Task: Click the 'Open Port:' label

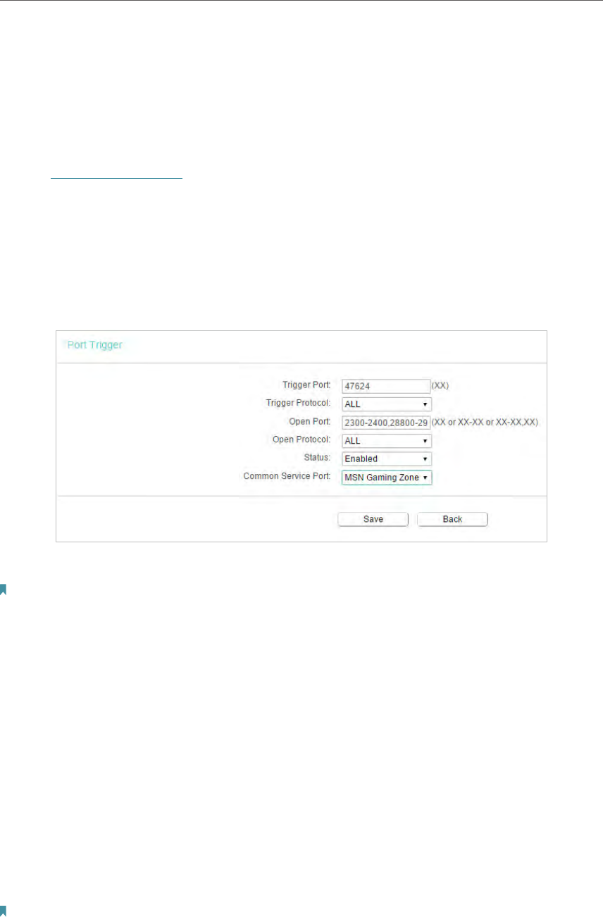Action: 309,422
